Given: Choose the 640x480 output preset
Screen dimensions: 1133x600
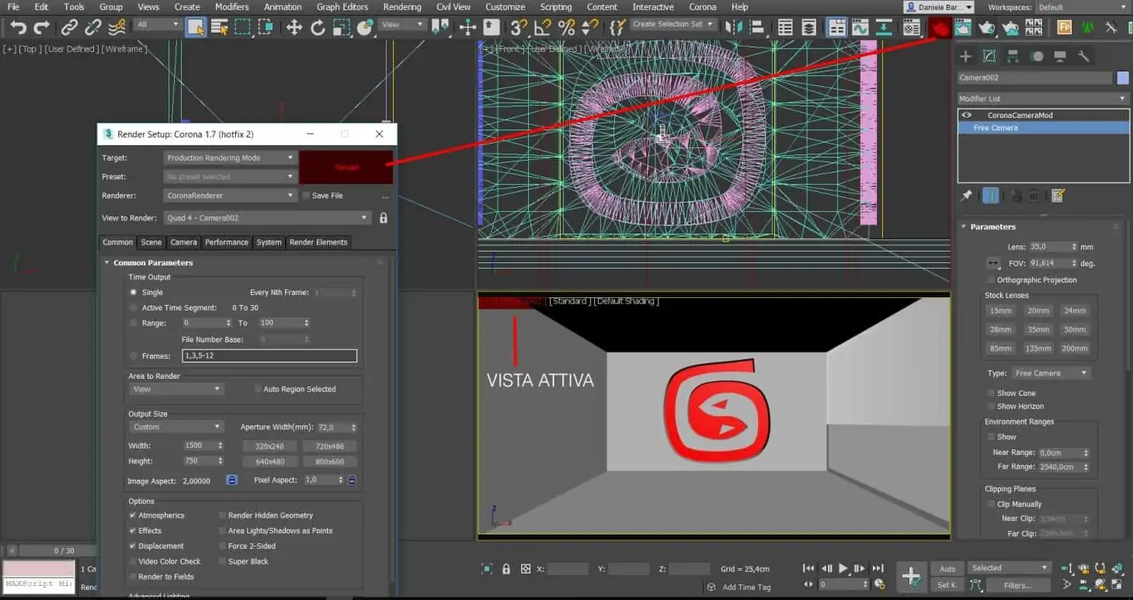Looking at the screenshot, I should click(x=269, y=462).
